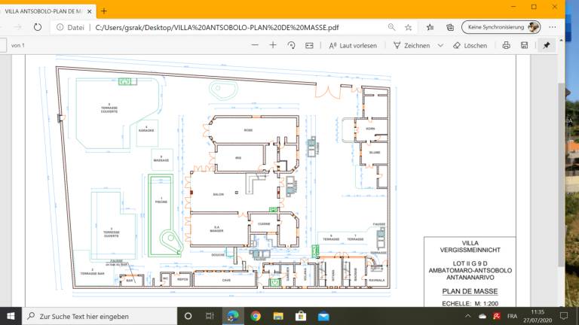Zoom in the PDF with plus icon

pyautogui.click(x=272, y=45)
